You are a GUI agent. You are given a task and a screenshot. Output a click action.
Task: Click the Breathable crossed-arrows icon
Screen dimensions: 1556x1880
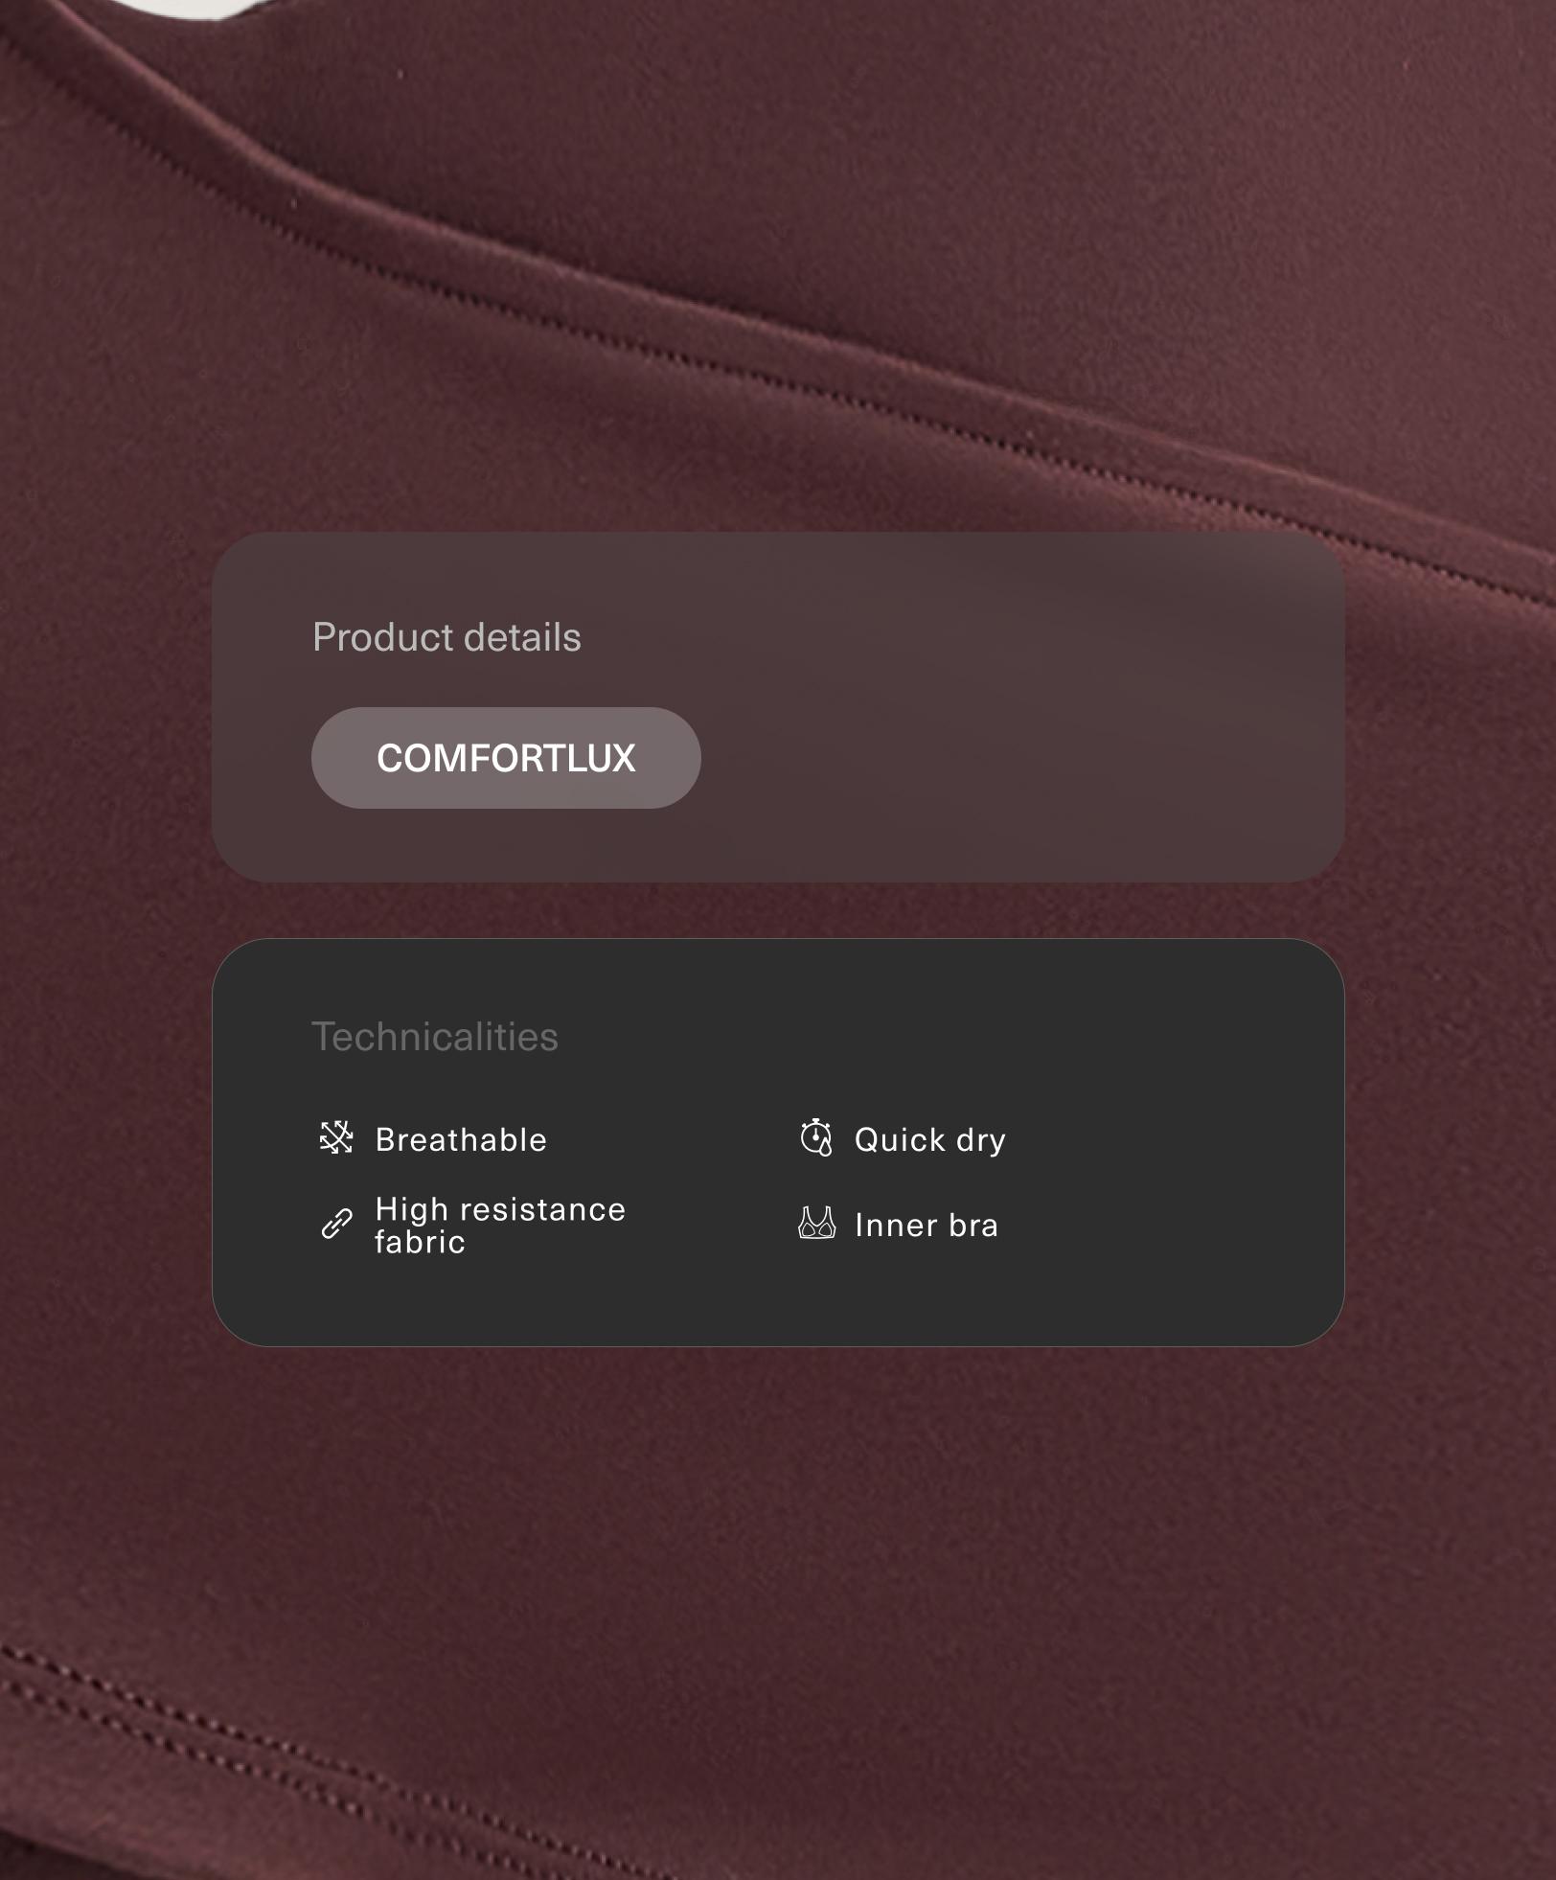(336, 1138)
